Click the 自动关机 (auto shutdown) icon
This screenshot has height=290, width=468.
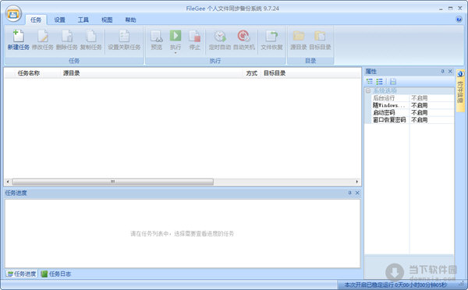(x=243, y=36)
